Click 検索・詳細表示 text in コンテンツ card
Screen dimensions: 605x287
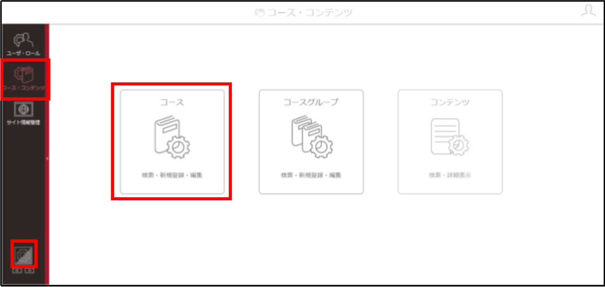[x=450, y=175]
